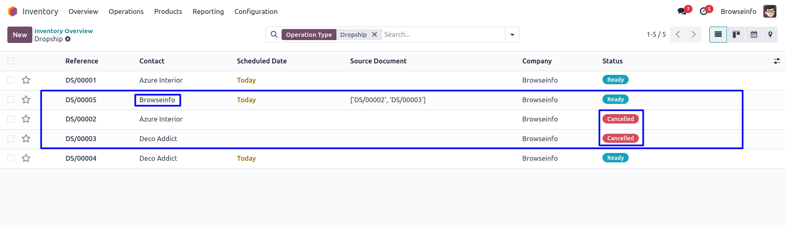The image size is (785, 227).
Task: Check the select-all header checkbox
Action: 11,61
